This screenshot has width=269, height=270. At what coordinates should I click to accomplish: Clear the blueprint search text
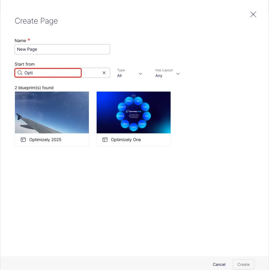point(104,73)
